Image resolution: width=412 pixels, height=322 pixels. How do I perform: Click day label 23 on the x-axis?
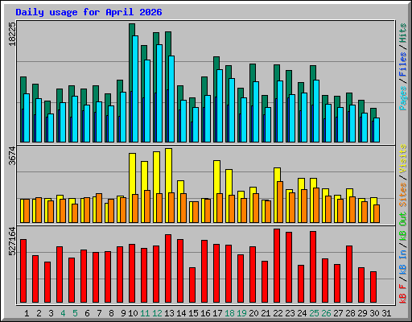pos(290,313)
